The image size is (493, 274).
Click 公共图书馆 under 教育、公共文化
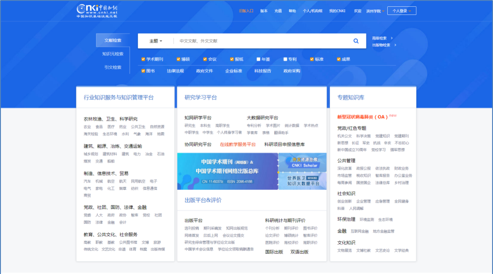tap(128, 242)
